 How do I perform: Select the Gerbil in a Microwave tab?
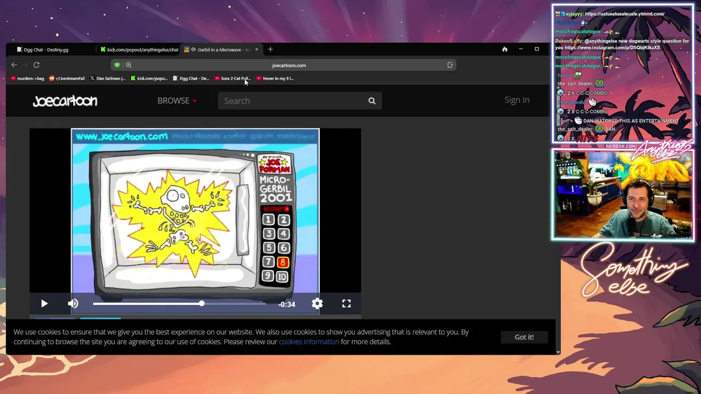coord(221,49)
